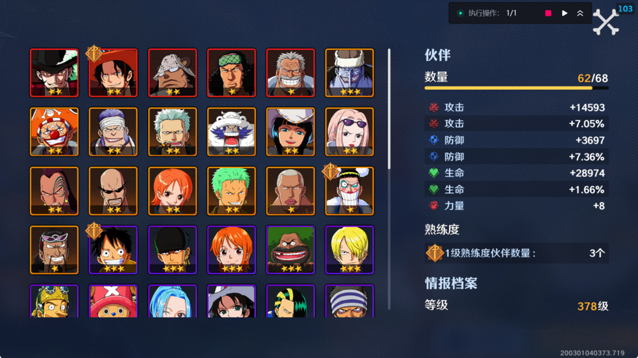Viewport: 638px width, 358px height.
Task: Open the 情报档案 section heading
Action: tap(451, 283)
